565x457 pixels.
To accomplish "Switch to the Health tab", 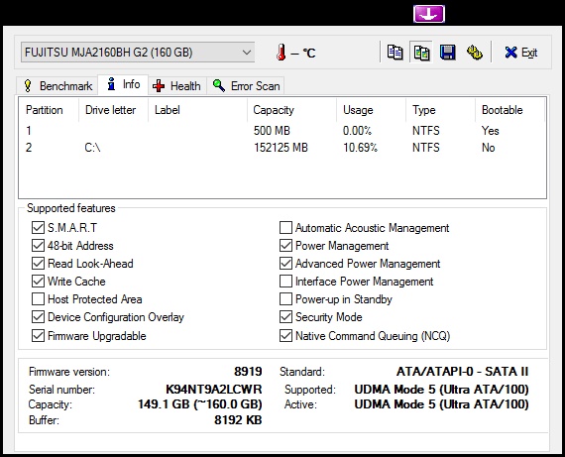I will (176, 86).
